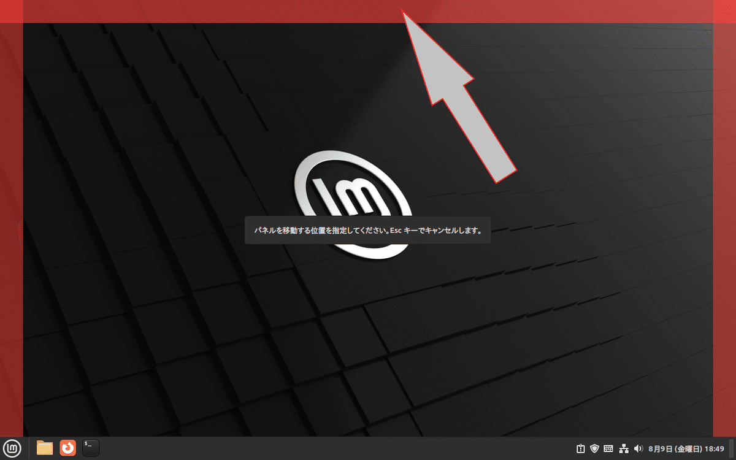
Task: Open the keyboard input method tray icon
Action: coord(609,448)
